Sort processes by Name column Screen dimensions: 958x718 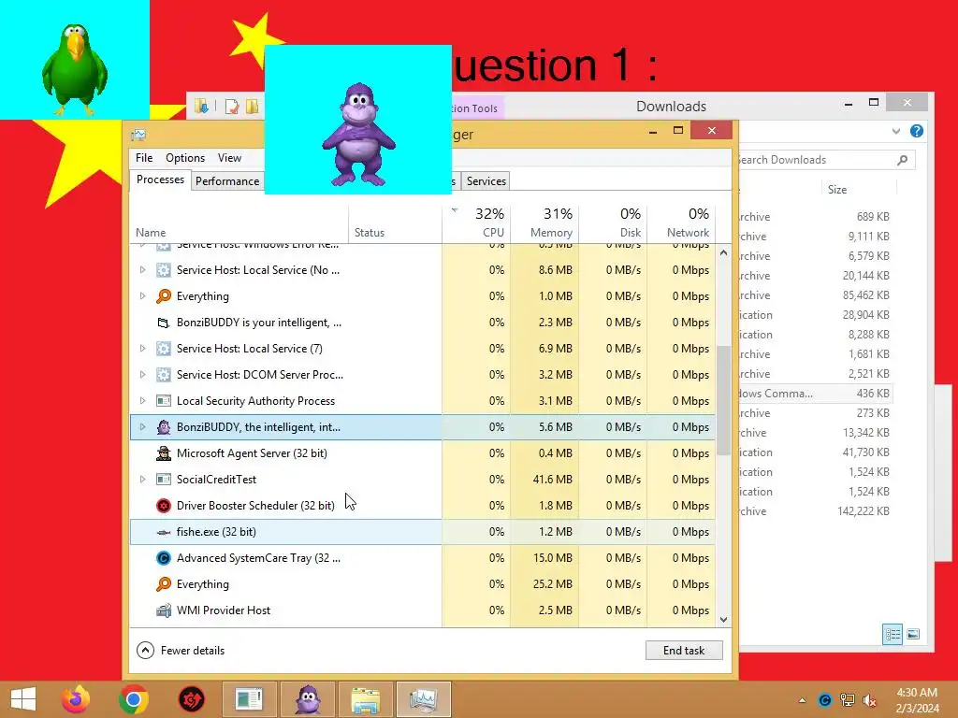pos(239,223)
